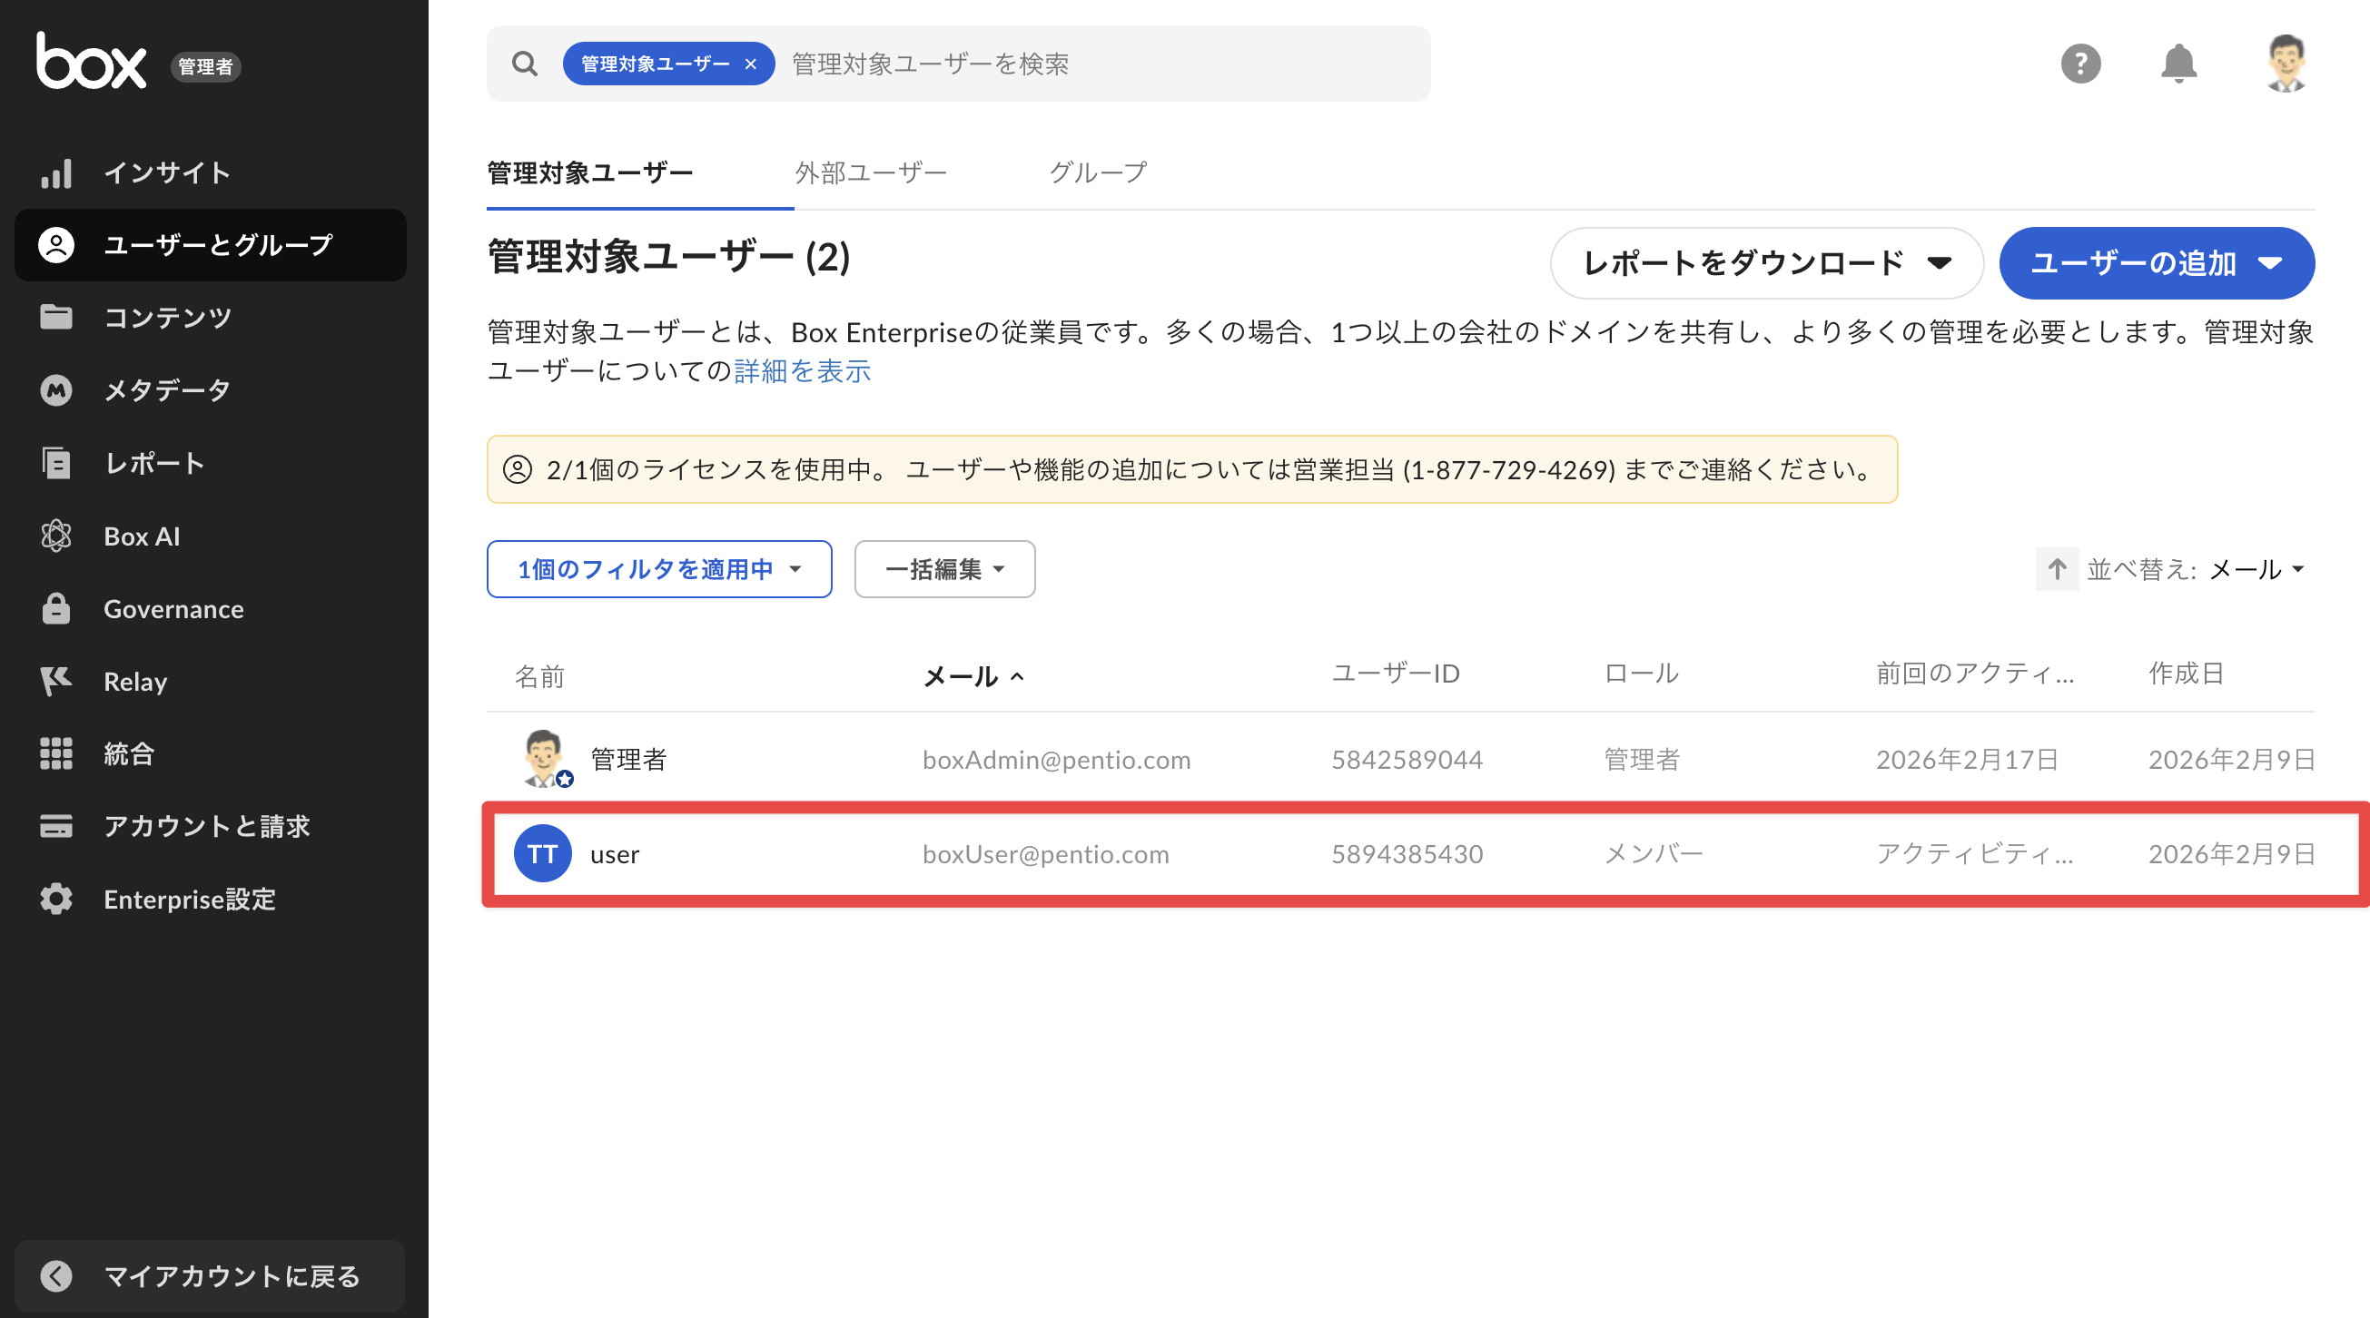This screenshot has width=2370, height=1318.
Task: Click the license notice person icon
Action: point(517,469)
